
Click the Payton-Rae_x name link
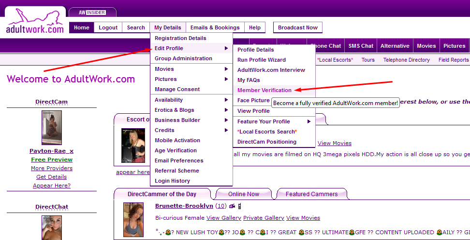52,151
